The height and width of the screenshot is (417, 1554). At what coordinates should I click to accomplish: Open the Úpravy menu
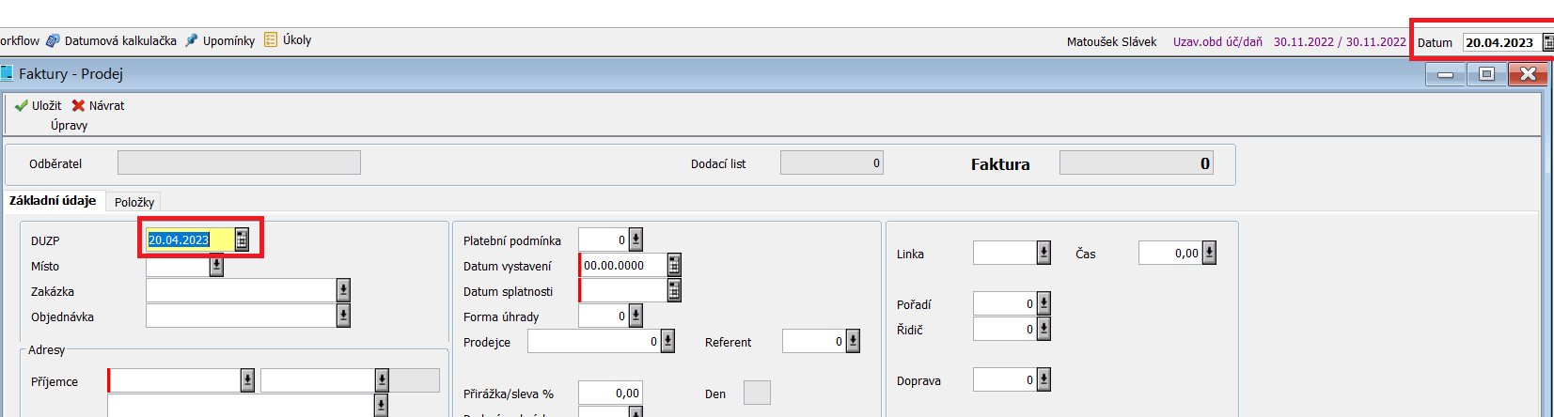(x=69, y=125)
